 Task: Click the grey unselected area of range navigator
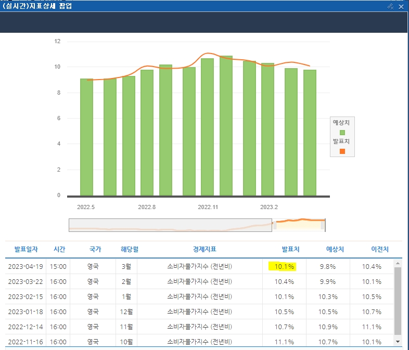(x=170, y=225)
